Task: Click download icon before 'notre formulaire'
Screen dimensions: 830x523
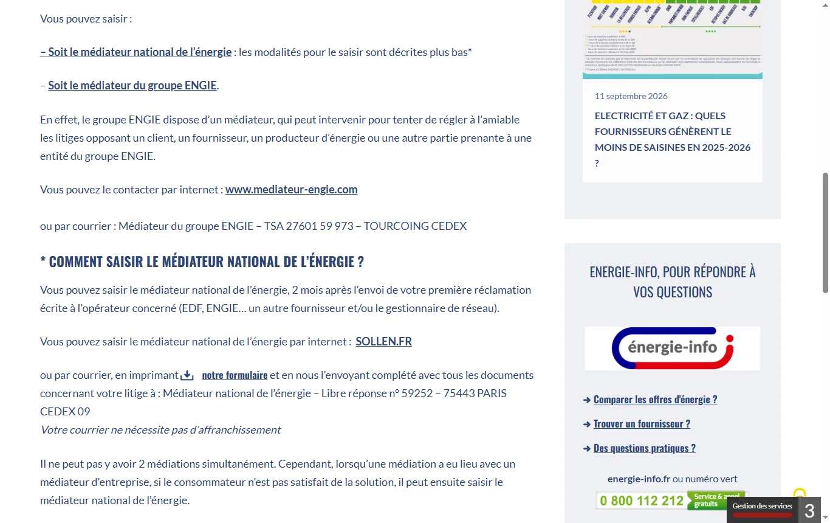Action: pos(187,375)
